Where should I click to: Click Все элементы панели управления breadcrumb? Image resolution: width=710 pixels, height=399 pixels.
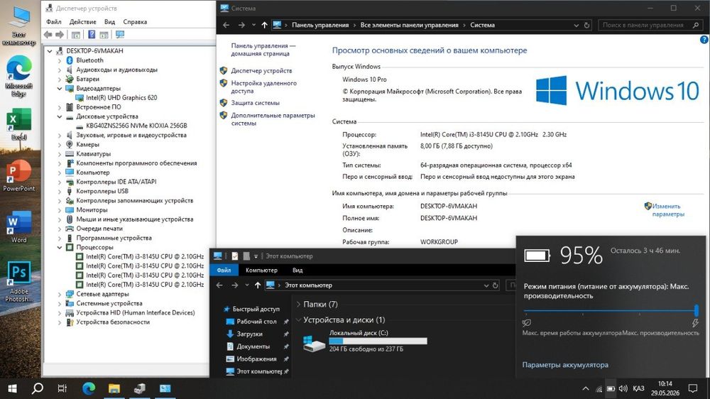[x=410, y=25]
